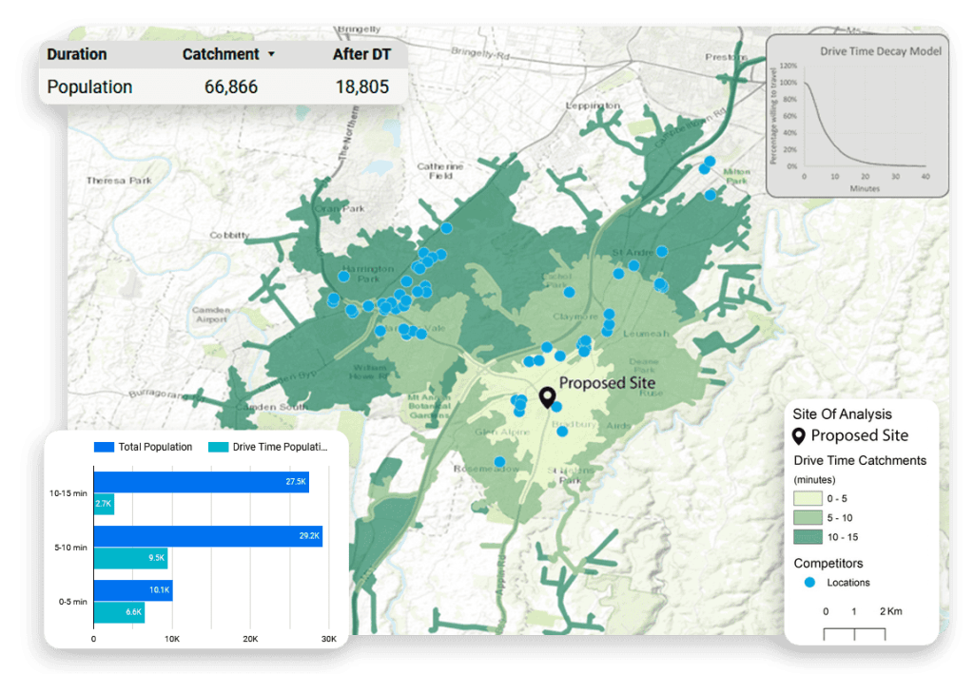This screenshot has height=674, width=974.
Task: Open the Drive Time Decay Model chart
Action: click(857, 116)
